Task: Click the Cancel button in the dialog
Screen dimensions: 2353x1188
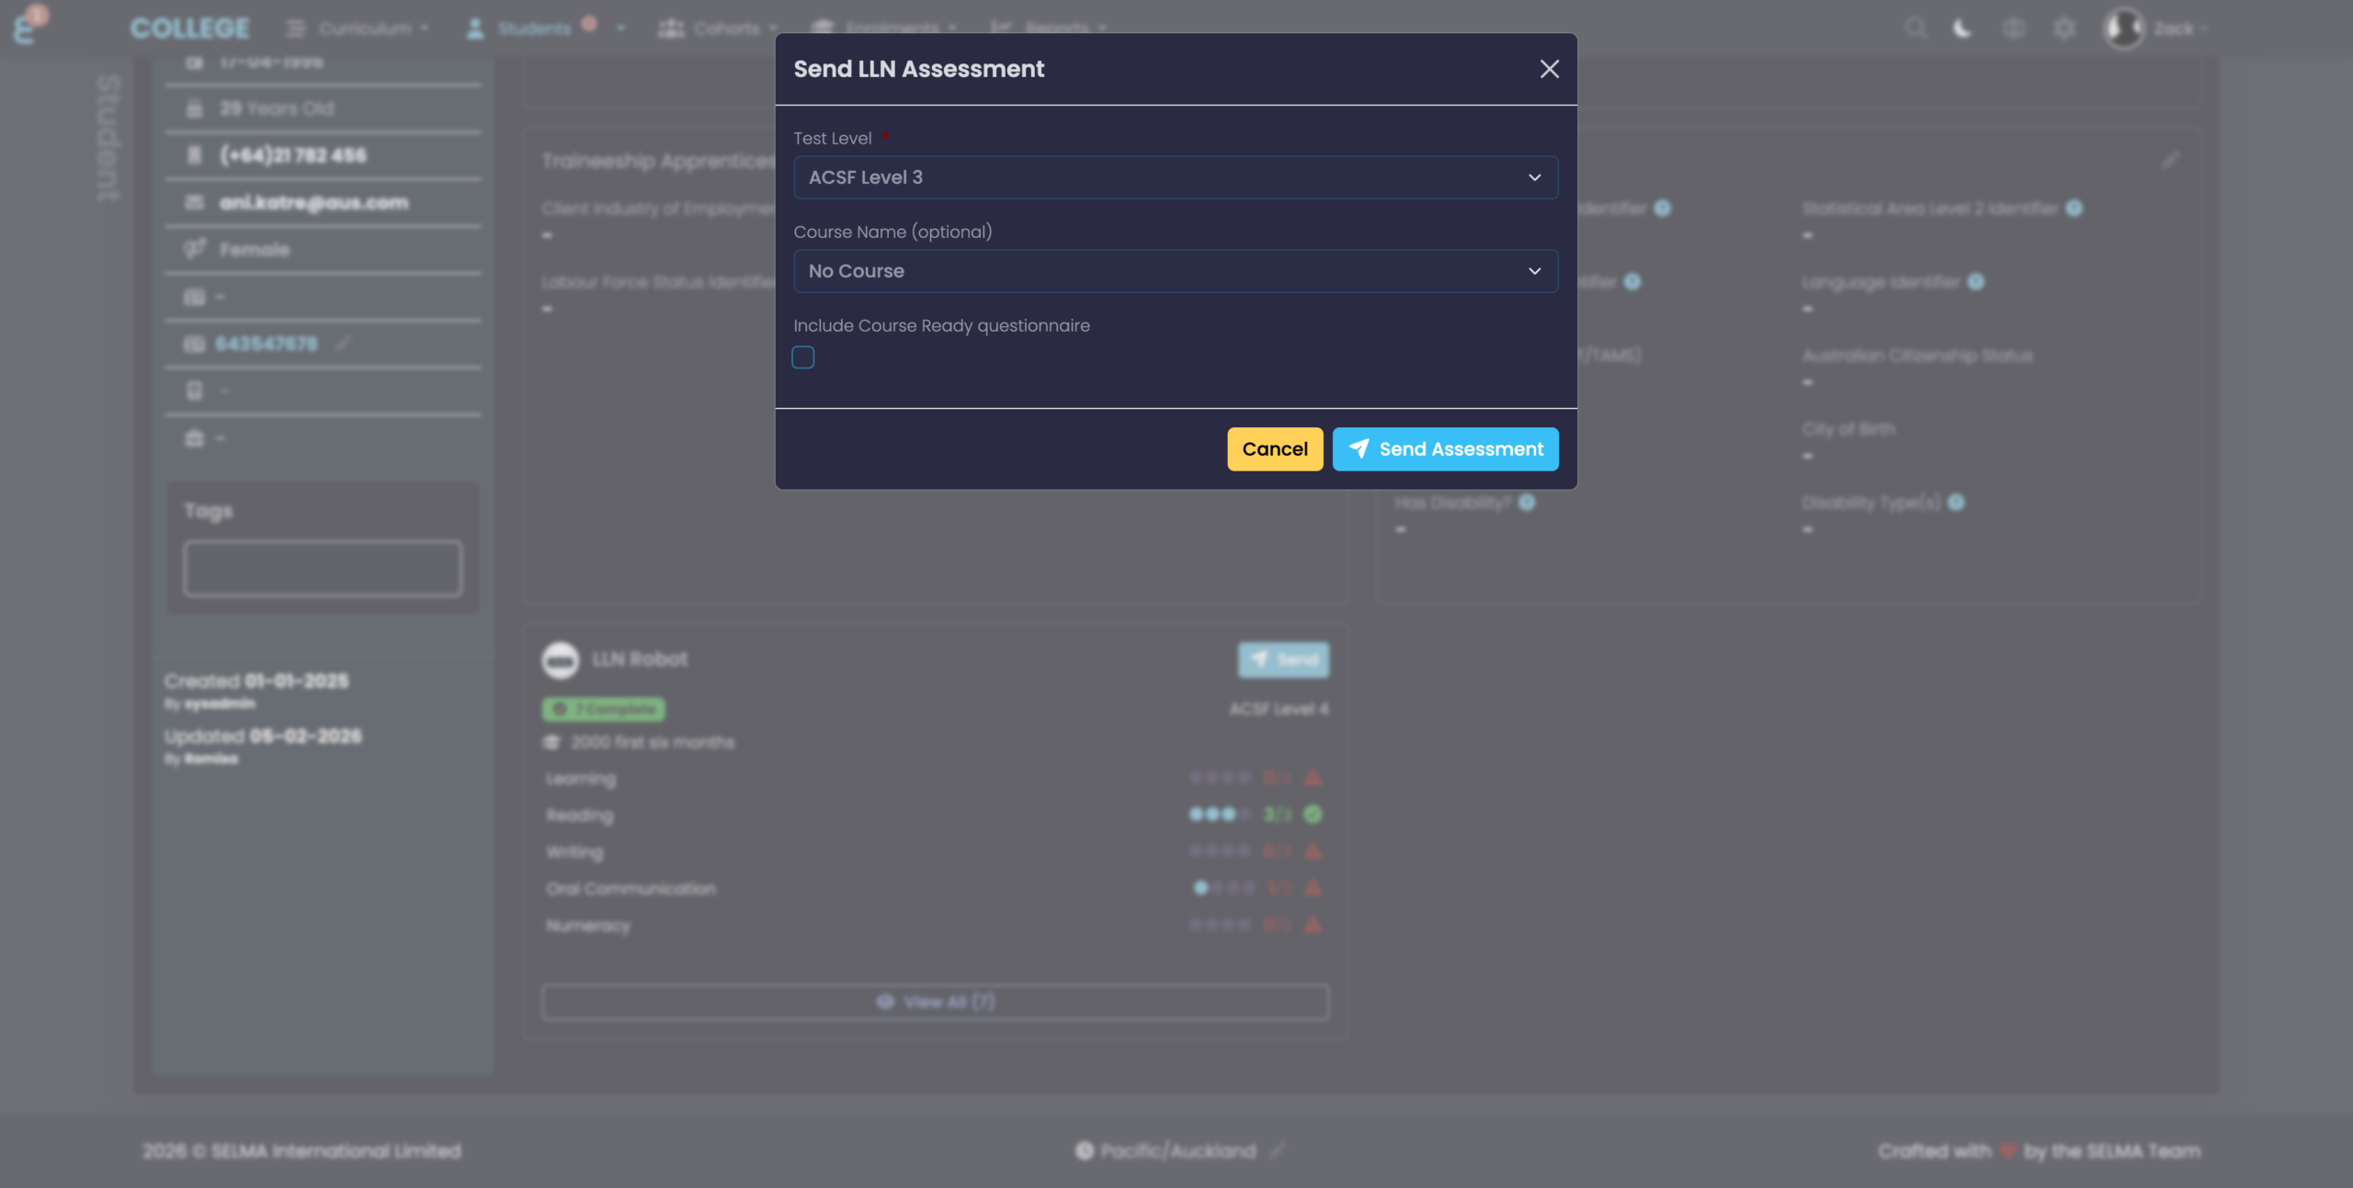Action: (x=1275, y=448)
